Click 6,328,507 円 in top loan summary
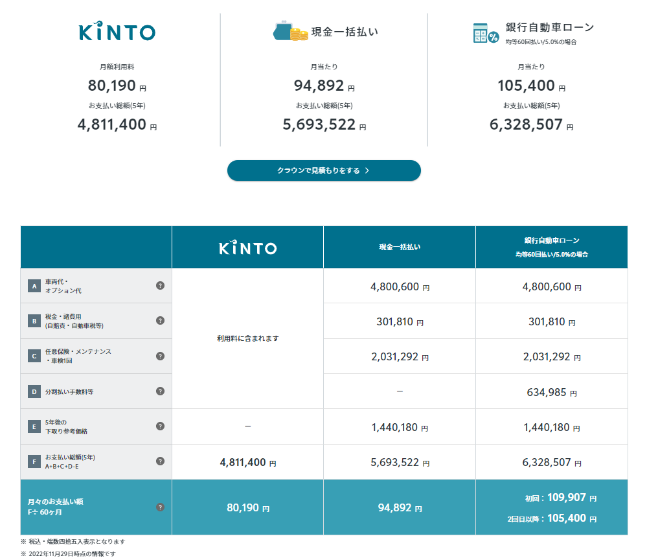The image size is (658, 558). click(531, 124)
